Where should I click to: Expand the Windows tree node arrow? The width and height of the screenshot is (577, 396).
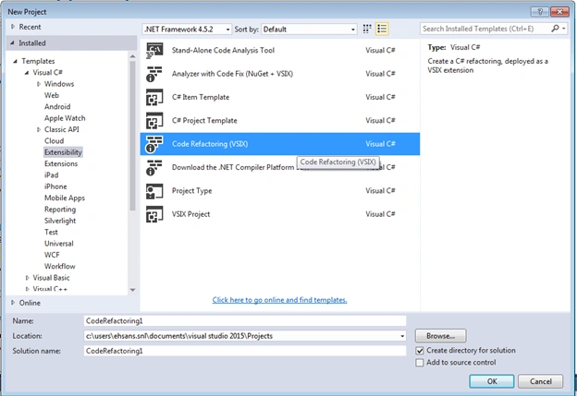(39, 84)
